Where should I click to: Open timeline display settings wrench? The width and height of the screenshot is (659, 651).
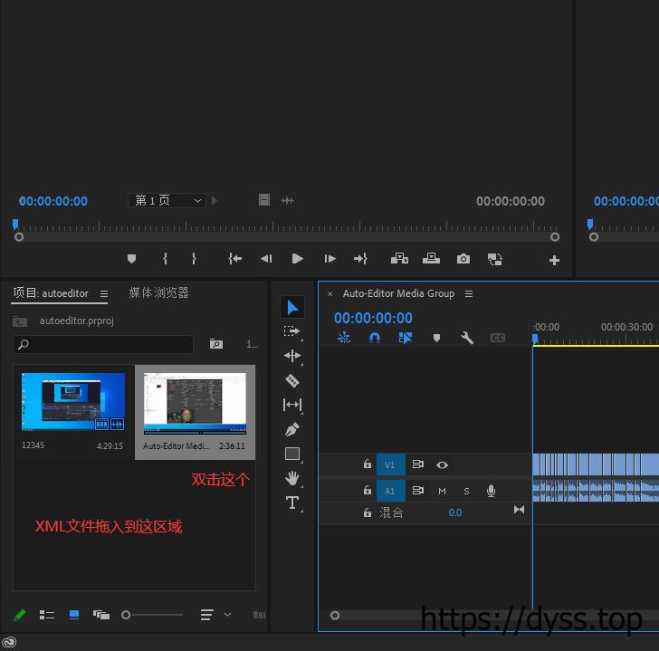(466, 338)
